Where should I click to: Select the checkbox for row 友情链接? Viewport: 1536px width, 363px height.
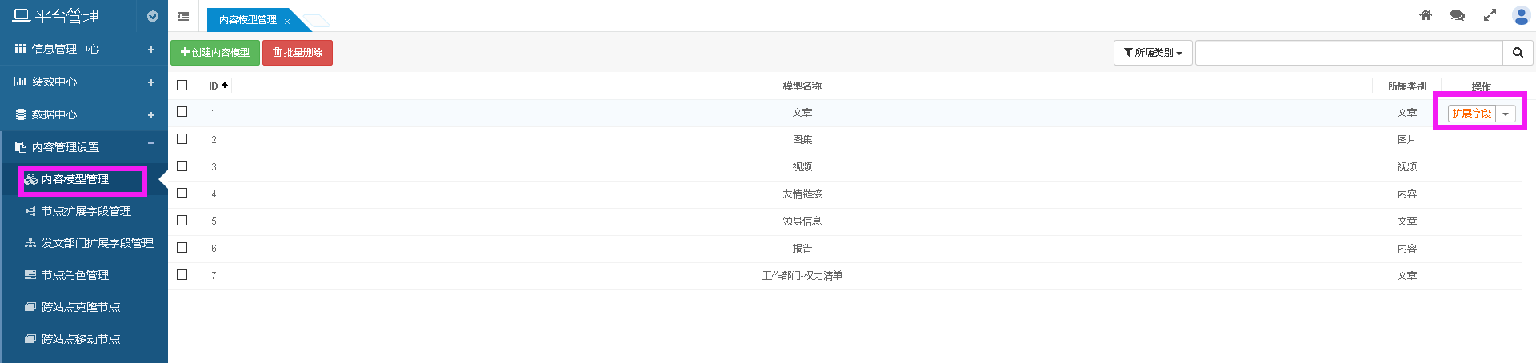pos(182,193)
